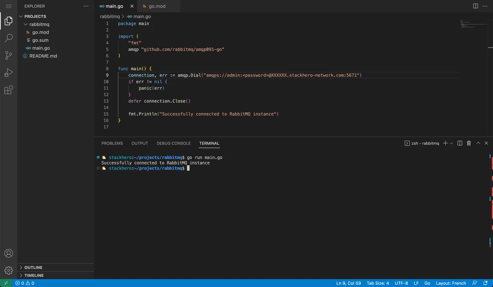Click Ln 9, Col 59 status item

click(x=349, y=283)
